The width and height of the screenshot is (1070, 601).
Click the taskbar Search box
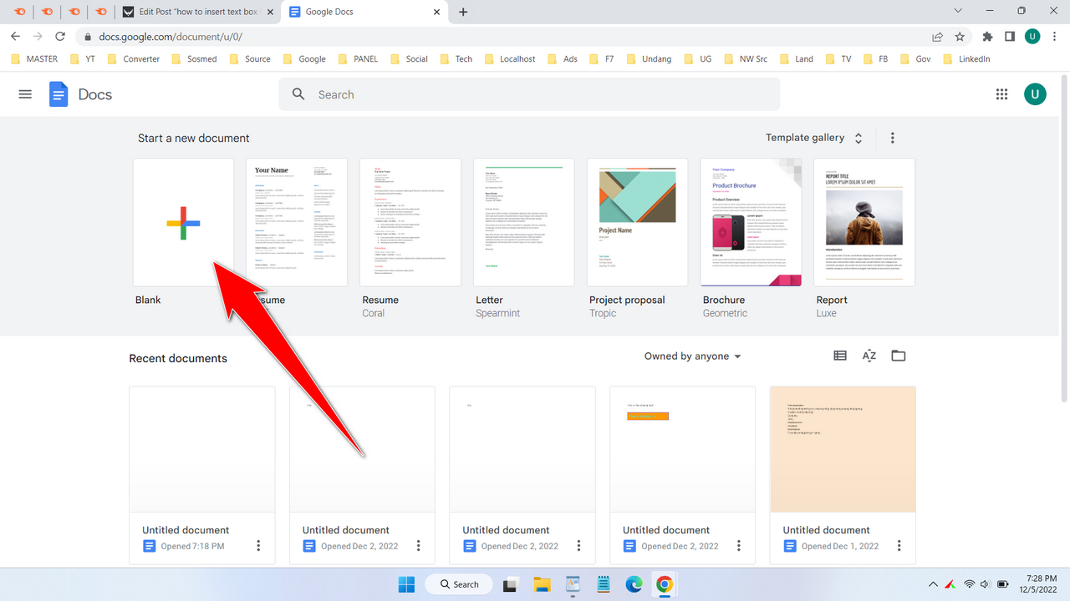click(x=459, y=583)
